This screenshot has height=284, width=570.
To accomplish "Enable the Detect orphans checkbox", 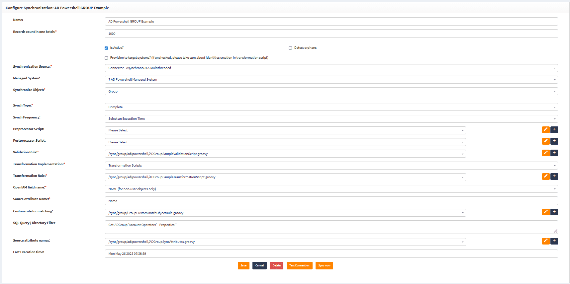I will click(x=290, y=48).
